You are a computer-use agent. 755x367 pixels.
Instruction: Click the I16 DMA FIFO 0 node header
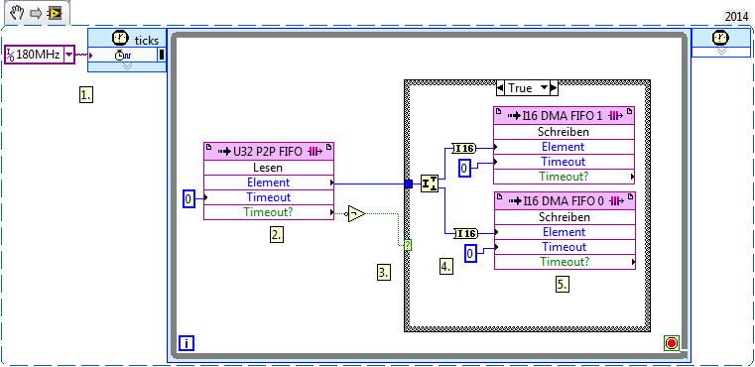565,200
